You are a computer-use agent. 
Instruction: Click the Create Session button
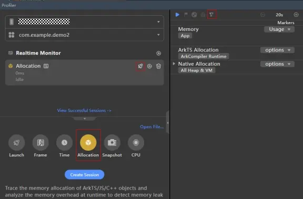(85, 175)
